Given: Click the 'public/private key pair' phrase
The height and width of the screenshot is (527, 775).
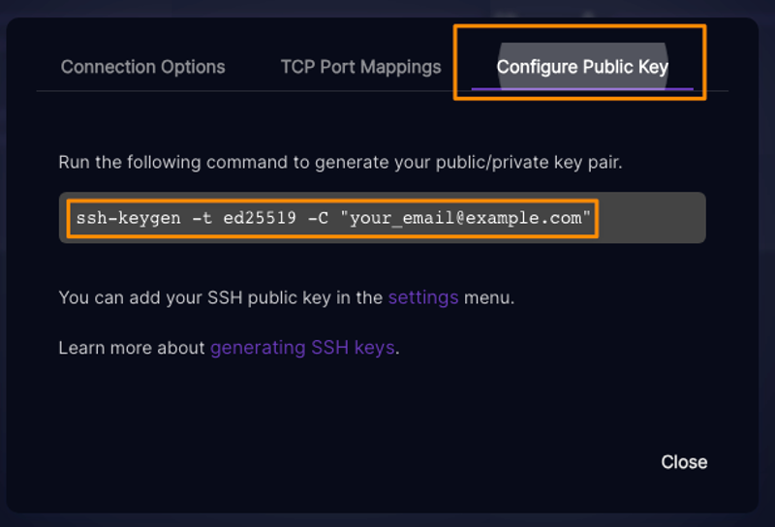Looking at the screenshot, I should [x=528, y=162].
